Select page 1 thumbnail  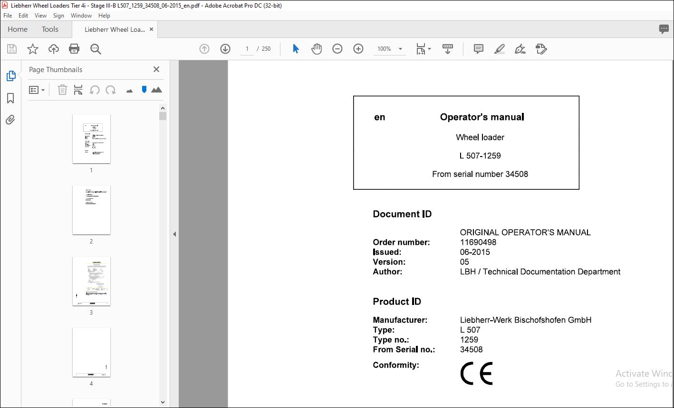pos(91,139)
